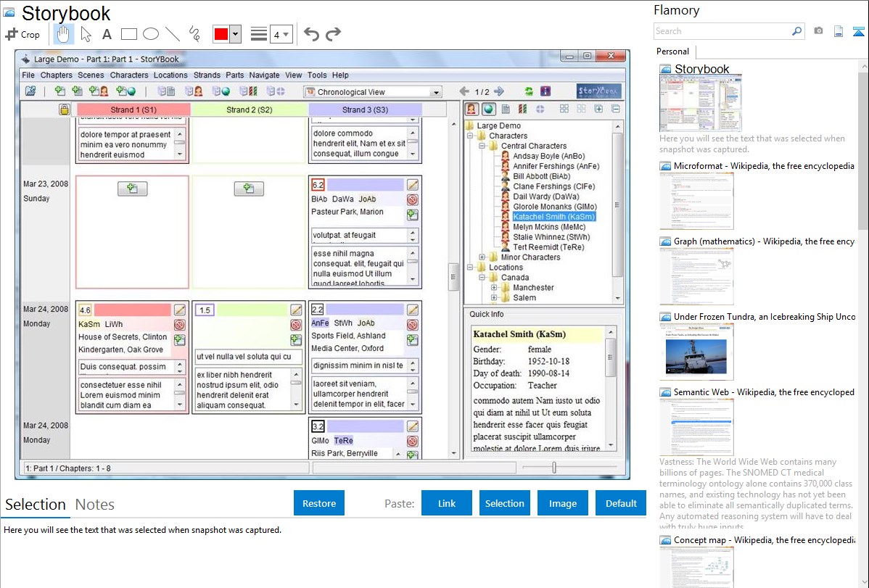
Task: Select the ellipse drawing tool
Action: (x=151, y=34)
